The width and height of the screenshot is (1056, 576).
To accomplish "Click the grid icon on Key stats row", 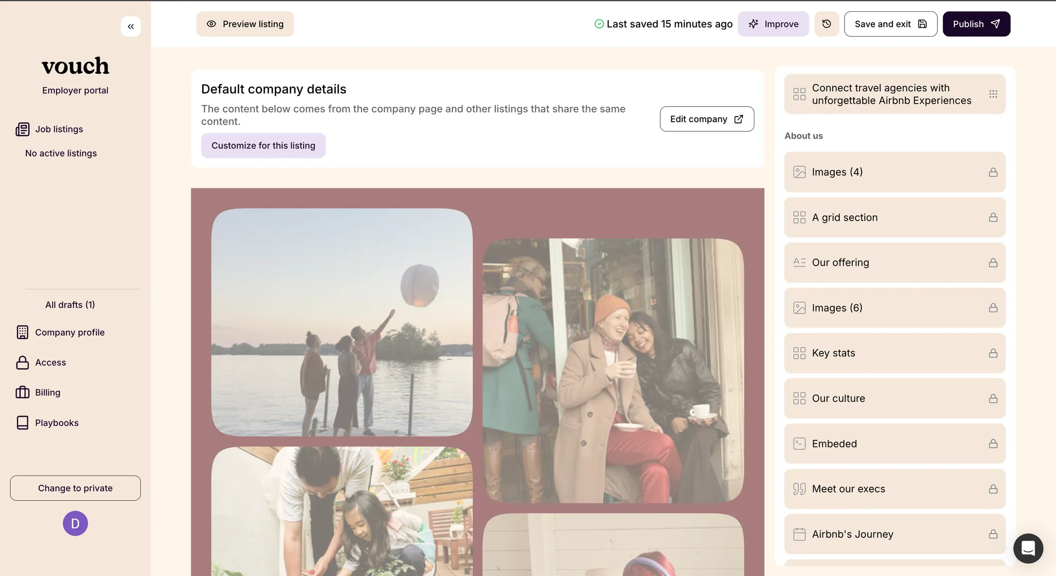I will coord(799,353).
